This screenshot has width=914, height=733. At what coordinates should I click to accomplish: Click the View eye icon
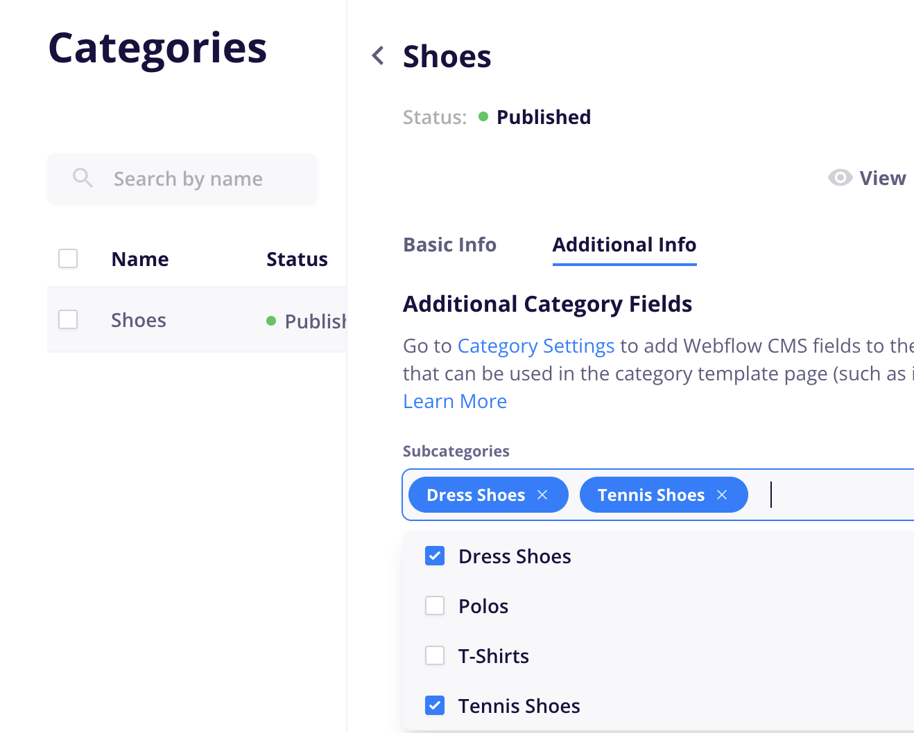pyautogui.click(x=840, y=178)
